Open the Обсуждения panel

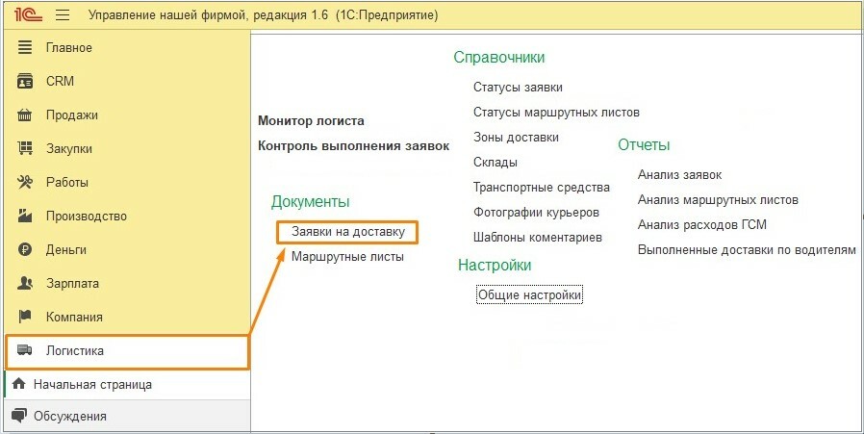click(127, 416)
